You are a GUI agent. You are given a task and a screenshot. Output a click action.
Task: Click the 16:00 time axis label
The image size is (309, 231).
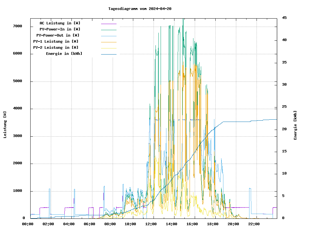[x=192, y=224]
